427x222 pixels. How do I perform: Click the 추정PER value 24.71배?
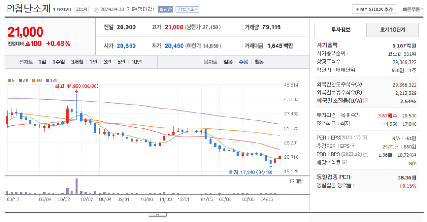point(390,147)
